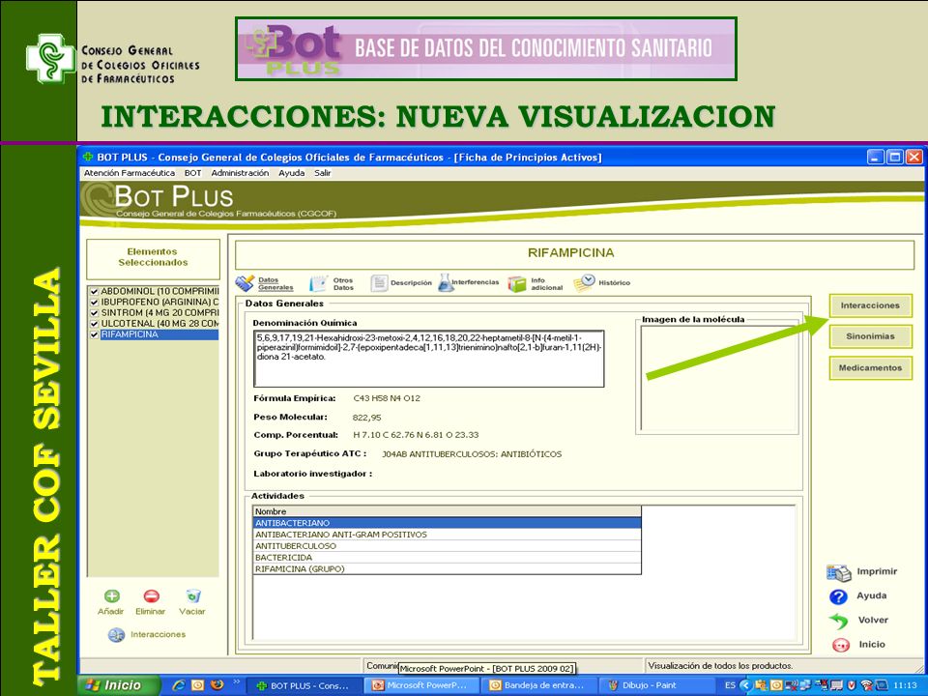This screenshot has height=696, width=928.
Task: Open Ayuda question mark icon
Action: (839, 596)
